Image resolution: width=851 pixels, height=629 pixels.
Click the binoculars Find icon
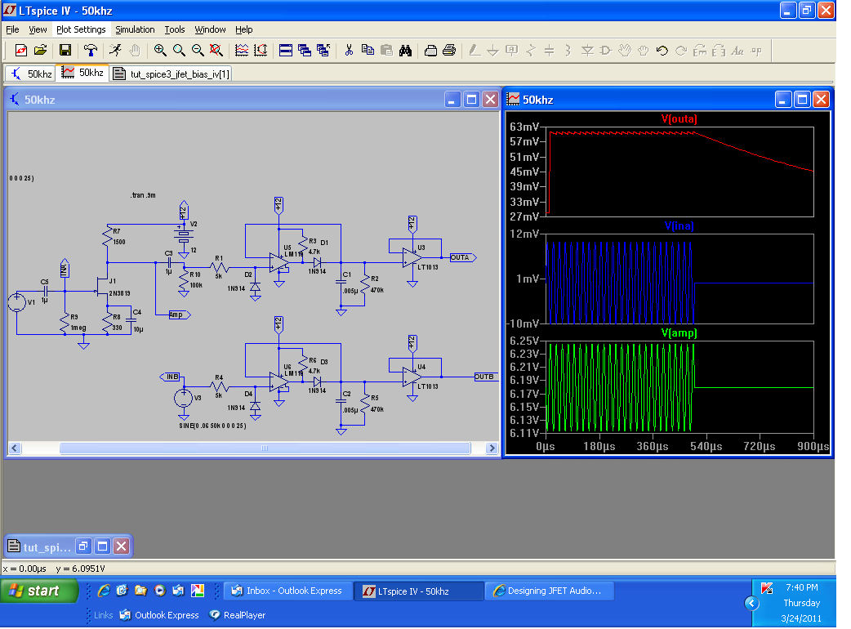405,51
